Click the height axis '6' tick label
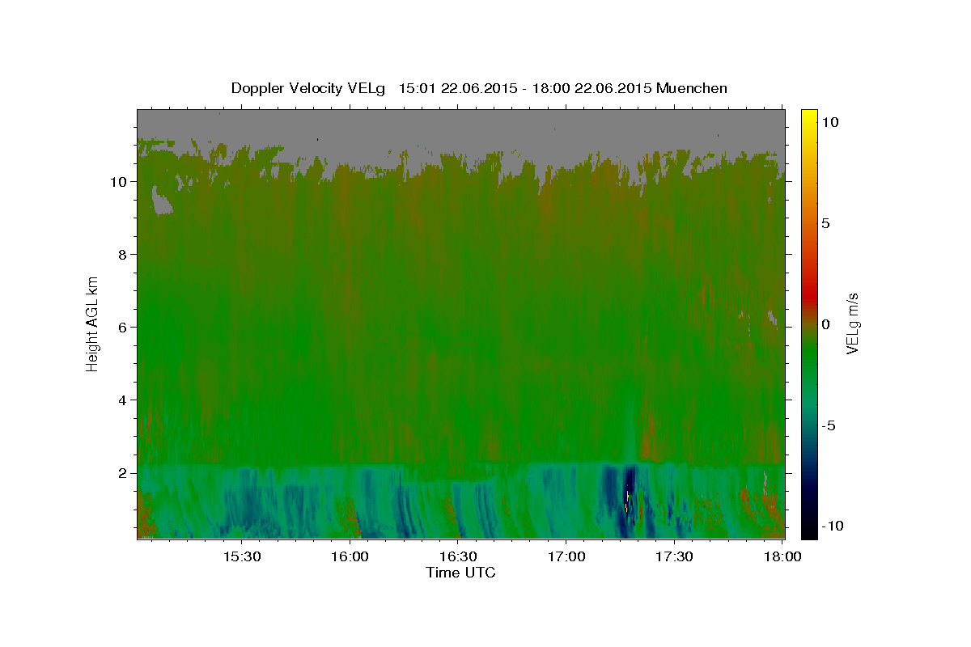 pyautogui.click(x=123, y=328)
